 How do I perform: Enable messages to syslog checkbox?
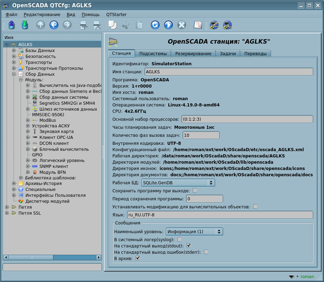pos(179,239)
